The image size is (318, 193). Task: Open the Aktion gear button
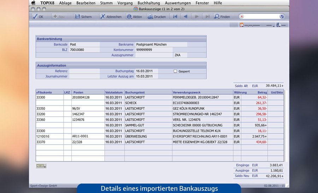(x=134, y=16)
